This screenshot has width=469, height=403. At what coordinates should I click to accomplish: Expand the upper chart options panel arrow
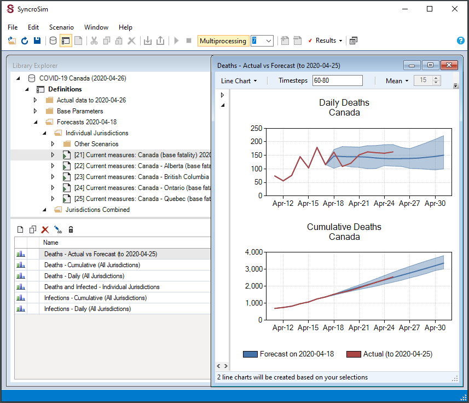click(x=222, y=95)
